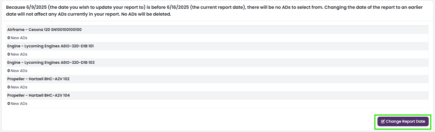
Task: Click the "No ADs will be deleted" sentence
Action: tap(146, 14)
